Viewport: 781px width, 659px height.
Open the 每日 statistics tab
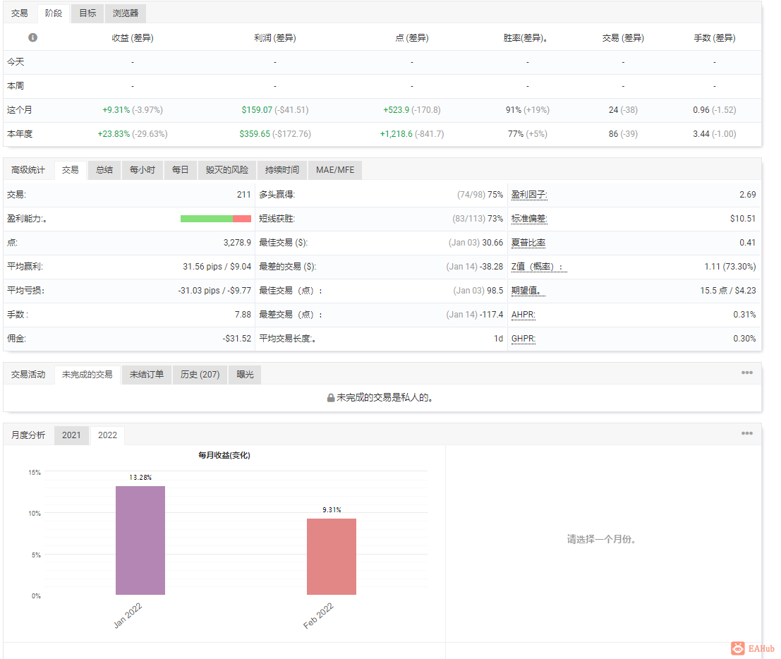[x=181, y=170]
